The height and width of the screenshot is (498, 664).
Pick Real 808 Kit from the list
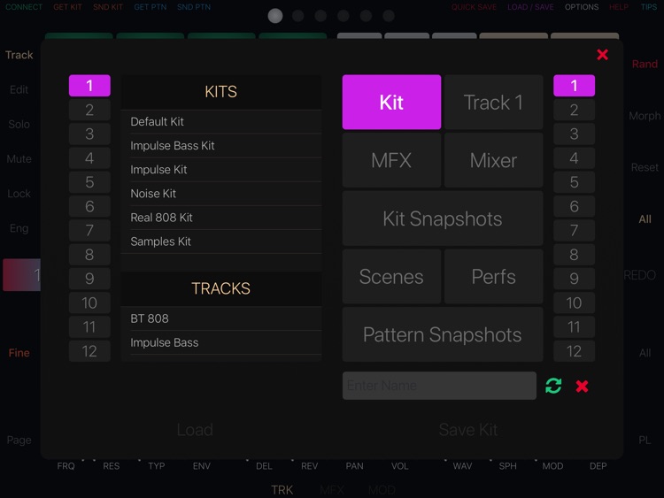pyautogui.click(x=221, y=218)
